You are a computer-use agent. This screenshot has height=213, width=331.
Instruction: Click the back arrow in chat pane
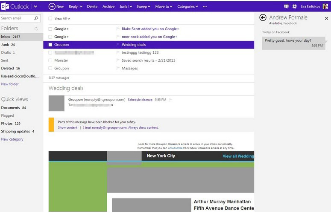[263, 17]
